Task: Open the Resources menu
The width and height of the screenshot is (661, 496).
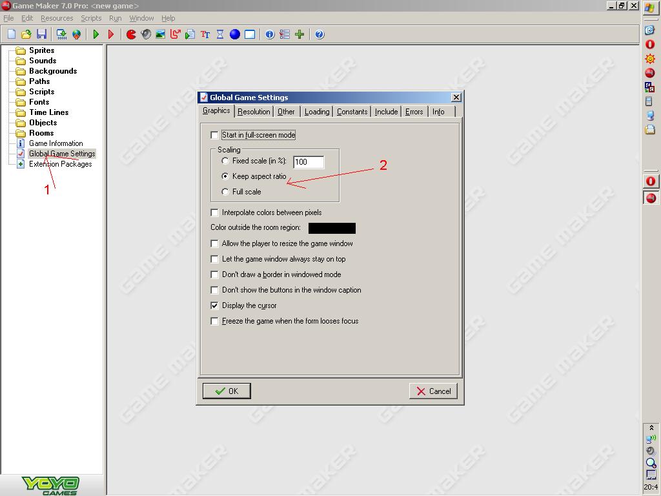Action: [x=57, y=18]
